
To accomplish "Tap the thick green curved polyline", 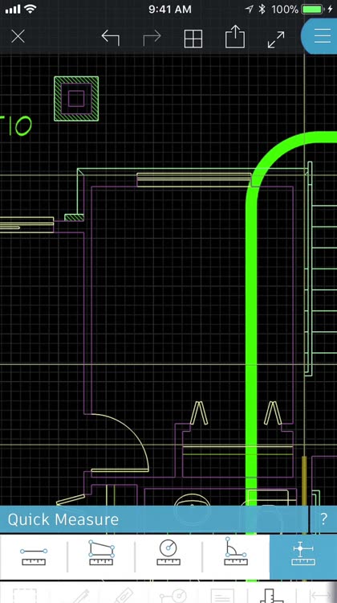I will point(251,308).
